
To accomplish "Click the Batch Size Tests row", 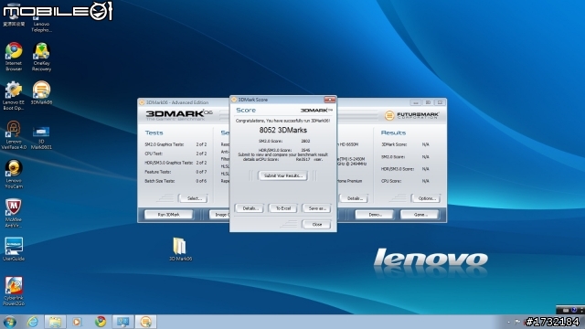I will [x=175, y=181].
